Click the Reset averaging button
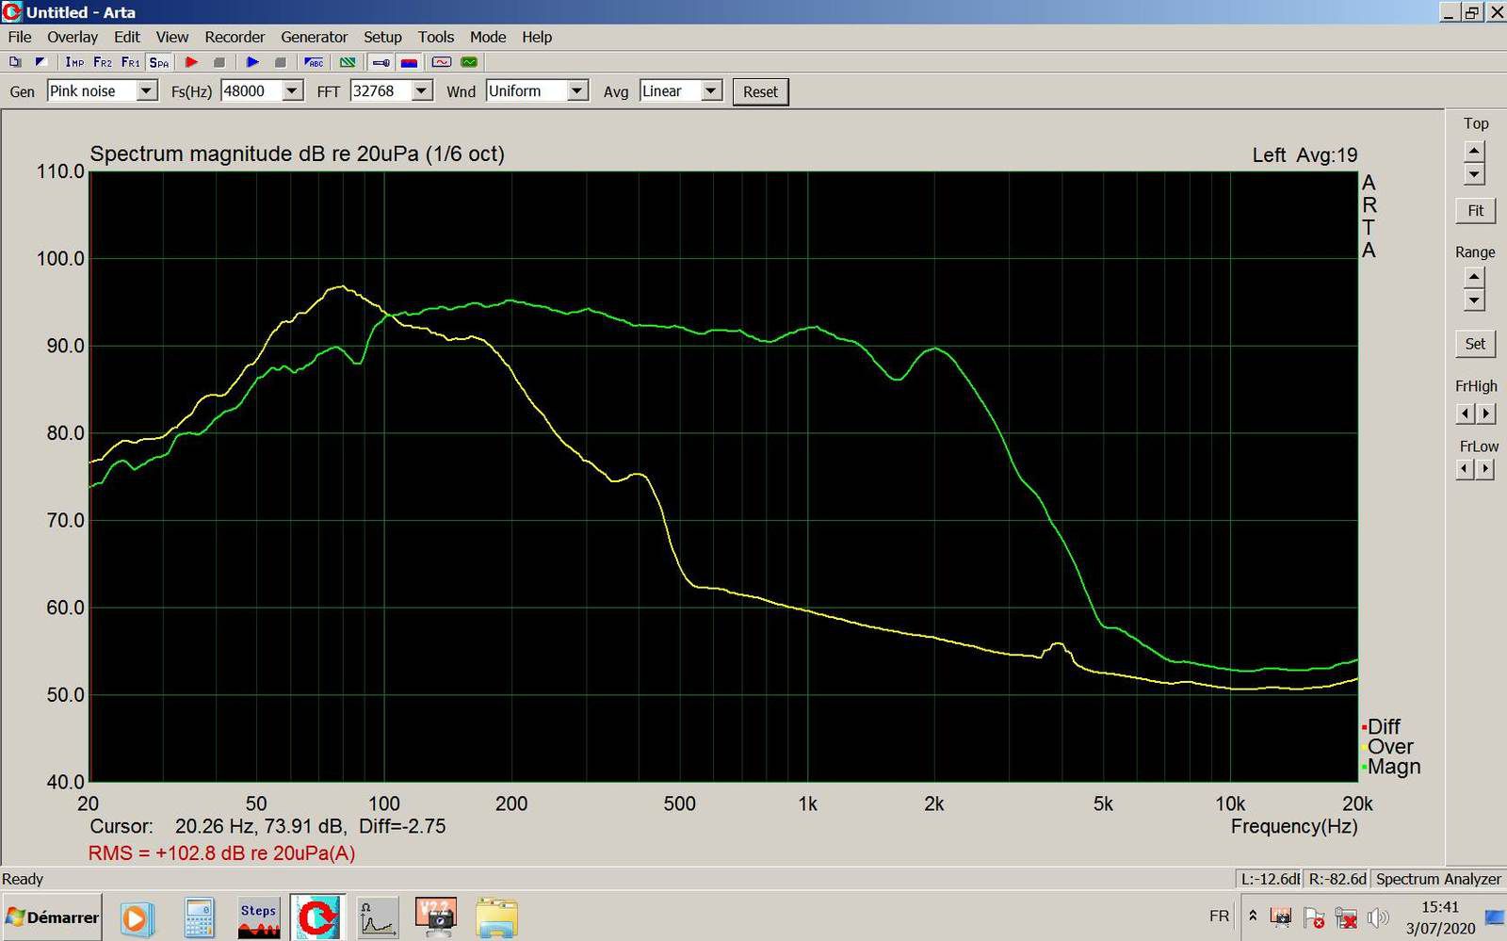The height and width of the screenshot is (941, 1507). [760, 91]
